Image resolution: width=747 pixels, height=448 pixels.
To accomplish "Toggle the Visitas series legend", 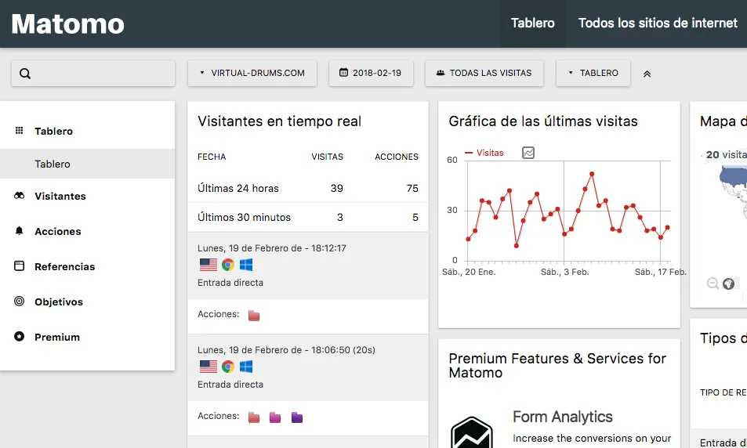I will tap(484, 153).
